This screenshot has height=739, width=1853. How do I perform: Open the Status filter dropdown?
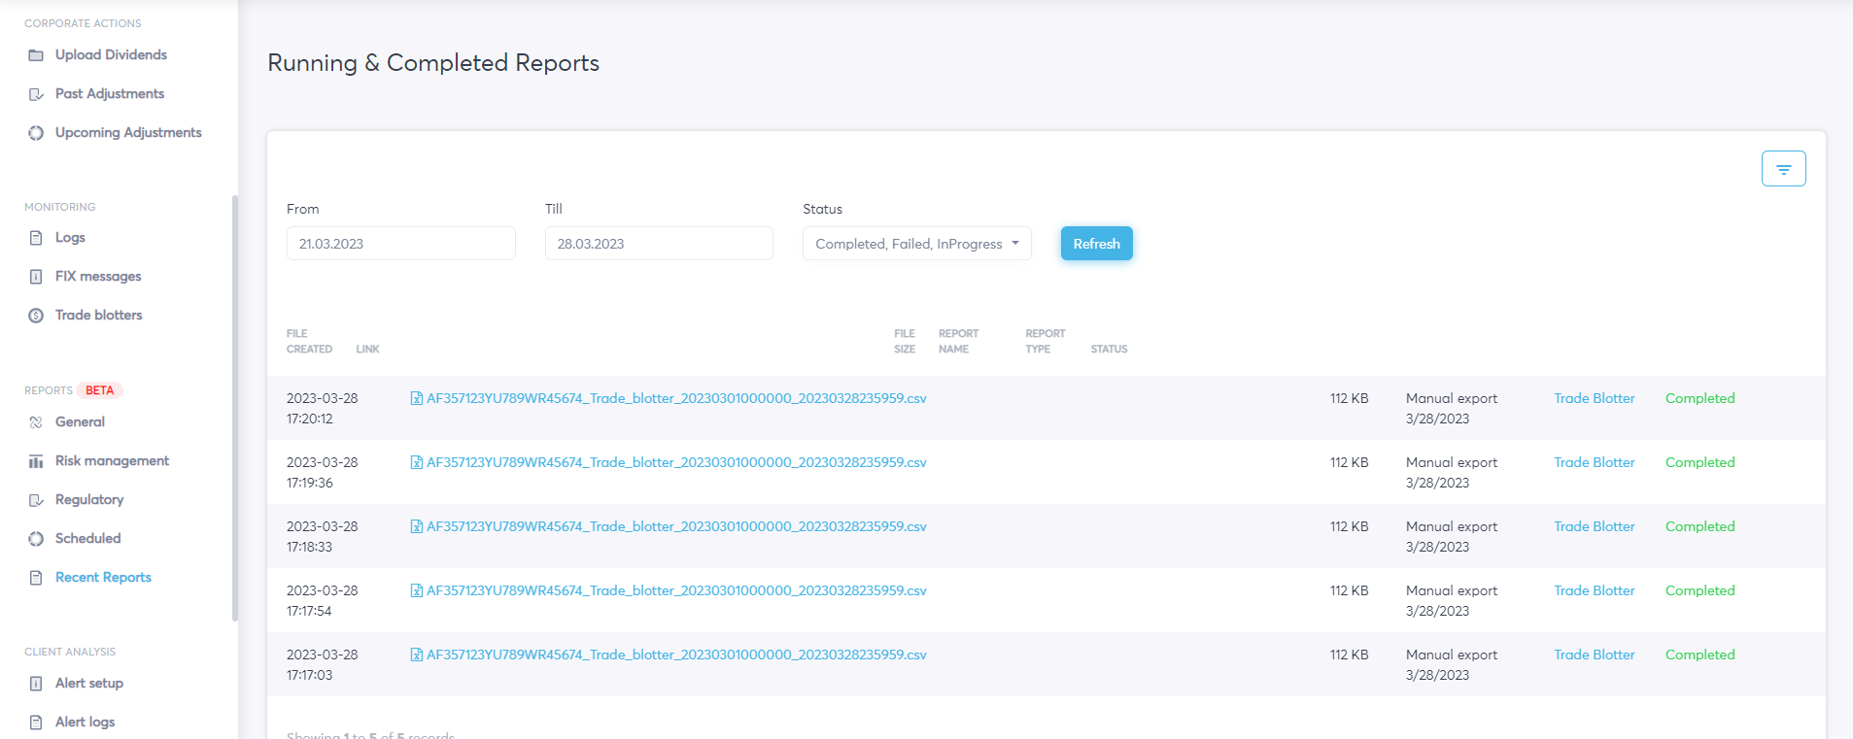click(x=909, y=244)
